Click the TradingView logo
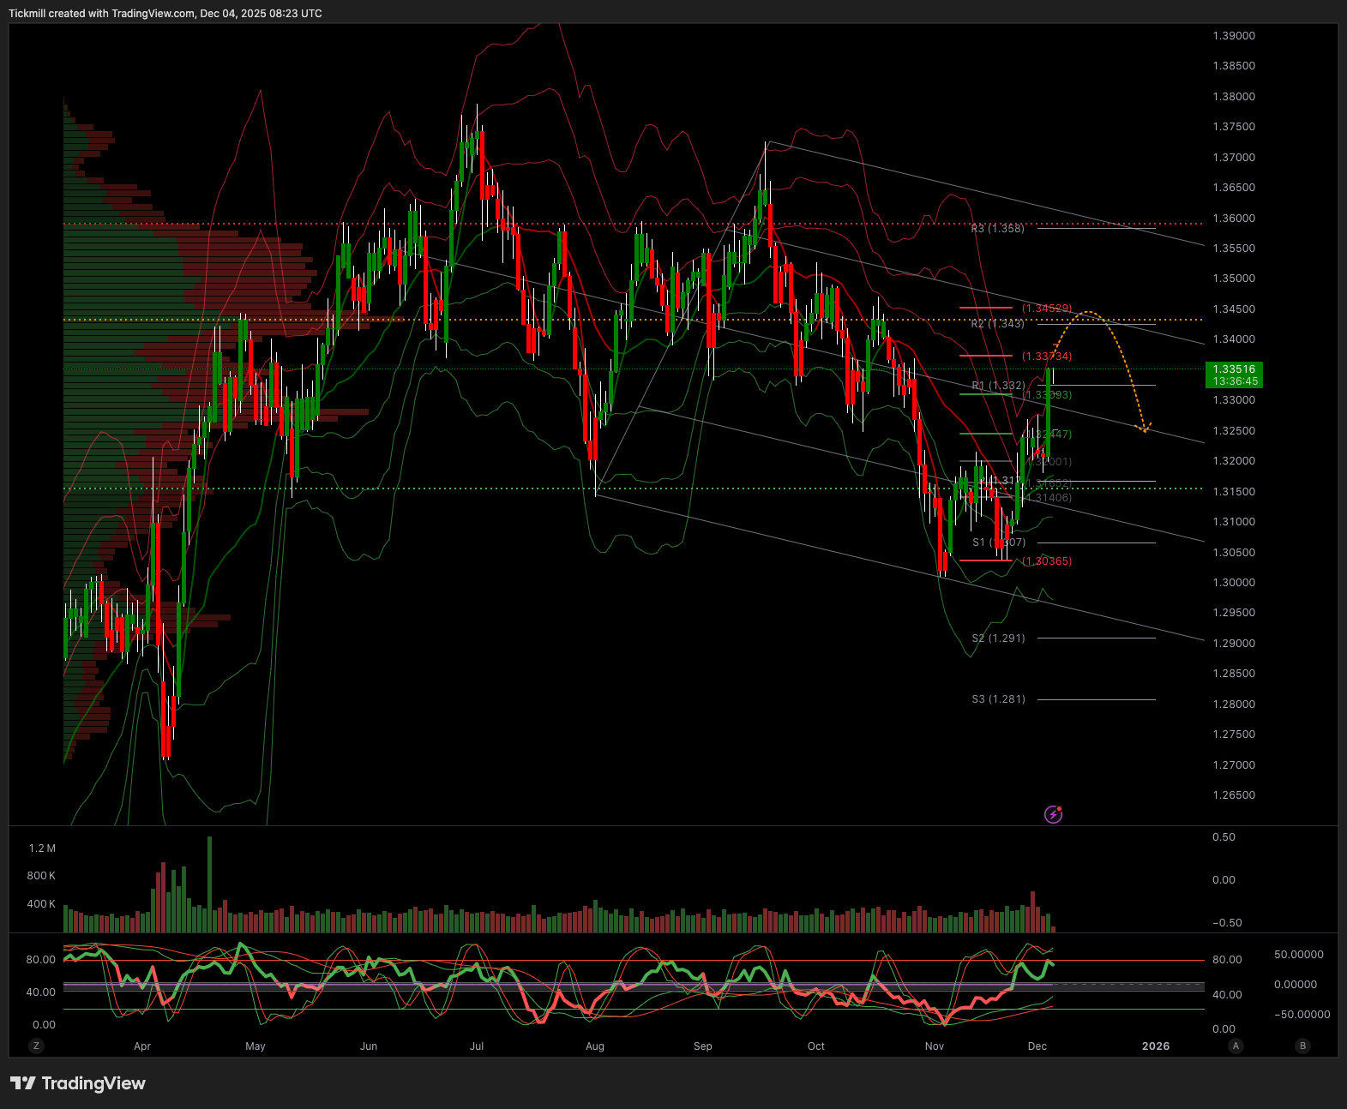 pyautogui.click(x=78, y=1083)
